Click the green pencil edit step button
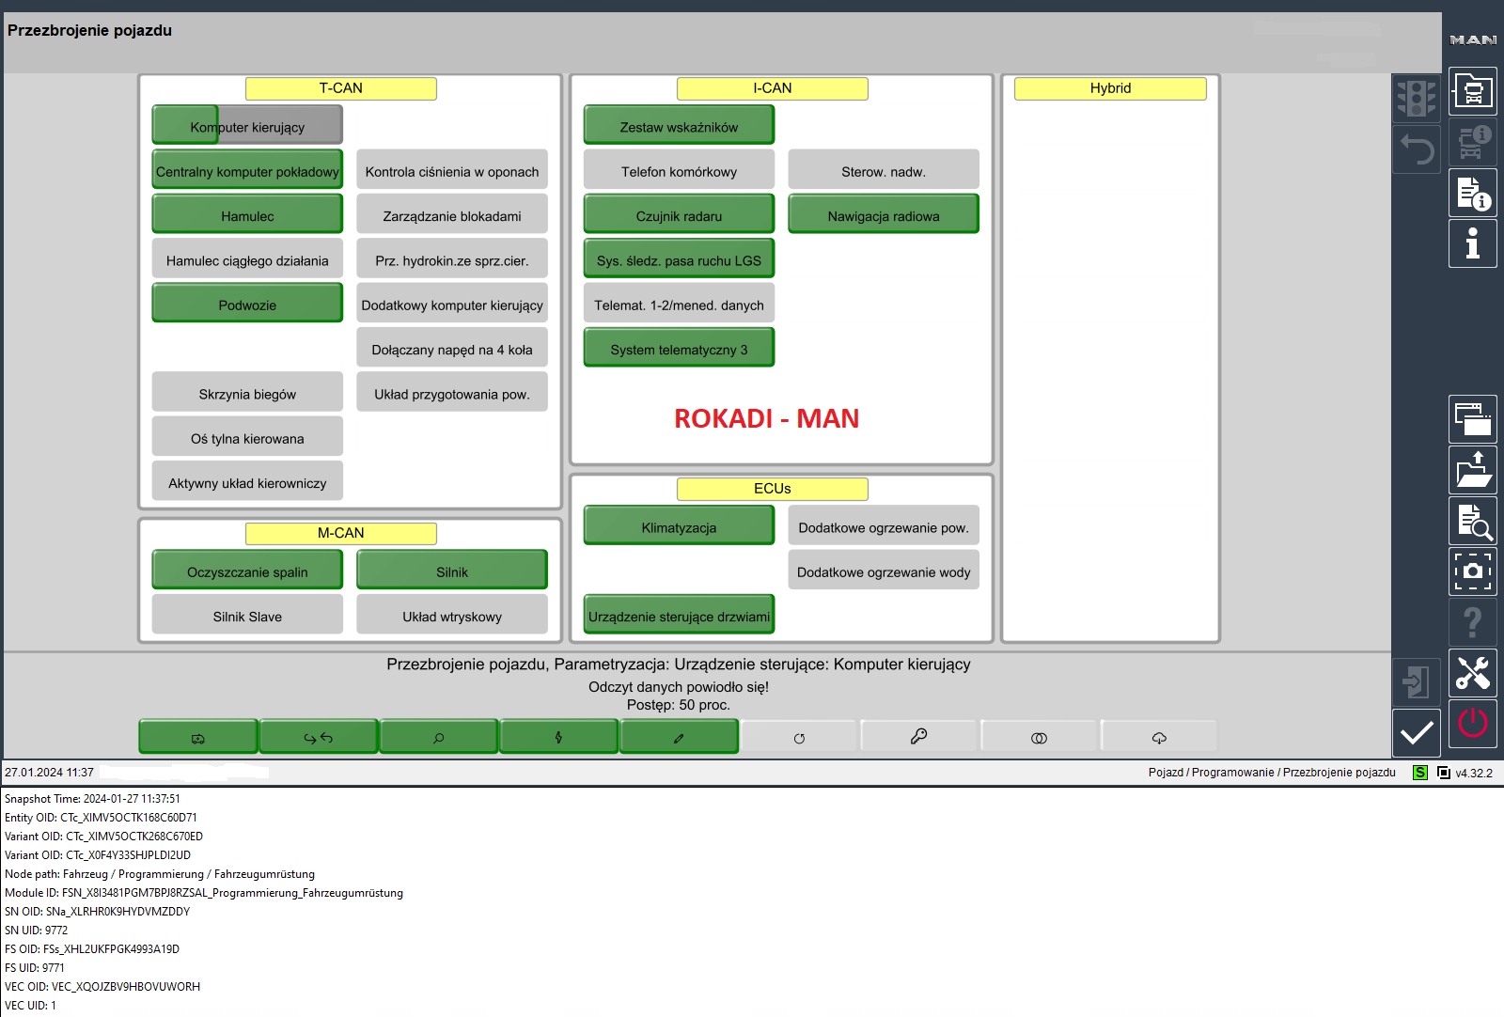The height and width of the screenshot is (1017, 1504). pyautogui.click(x=679, y=737)
